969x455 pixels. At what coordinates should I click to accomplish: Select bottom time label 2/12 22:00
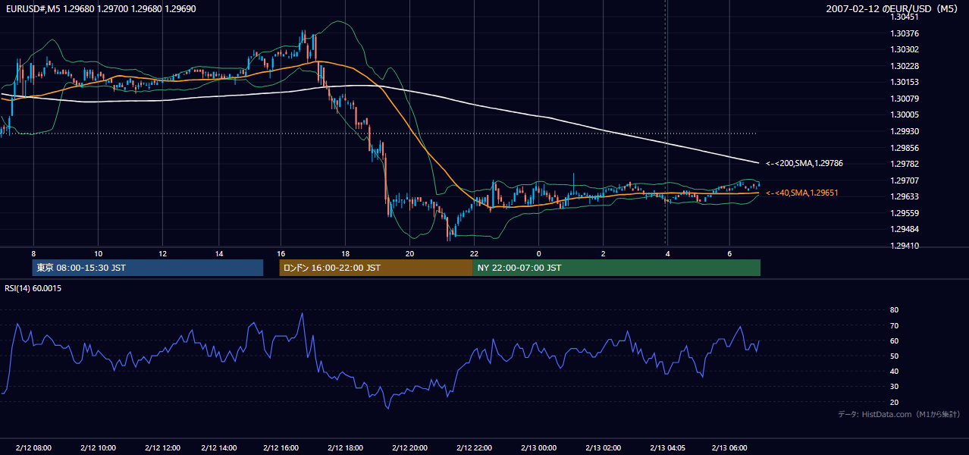tap(474, 447)
